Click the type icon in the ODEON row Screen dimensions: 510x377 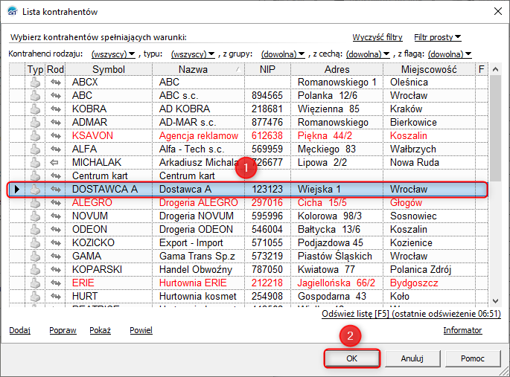pos(35,229)
